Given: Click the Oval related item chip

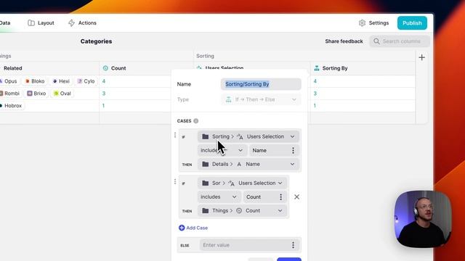Looking at the screenshot, I should point(62,94).
